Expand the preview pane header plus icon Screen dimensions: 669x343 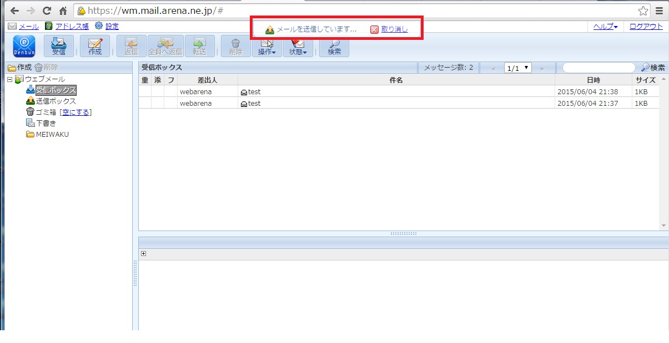click(x=143, y=253)
